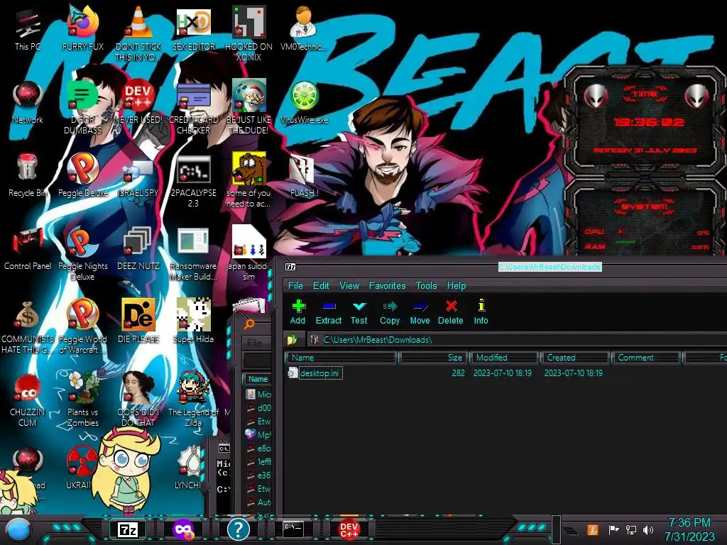Sort files by the Created column
The image size is (727, 545).
575,358
